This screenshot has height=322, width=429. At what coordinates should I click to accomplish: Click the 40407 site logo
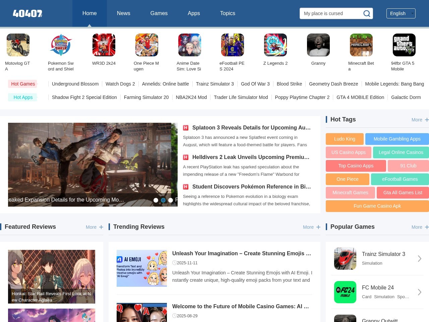[x=27, y=13]
